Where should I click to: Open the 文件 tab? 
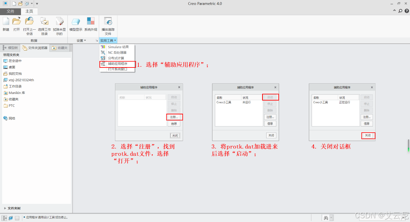(10, 11)
